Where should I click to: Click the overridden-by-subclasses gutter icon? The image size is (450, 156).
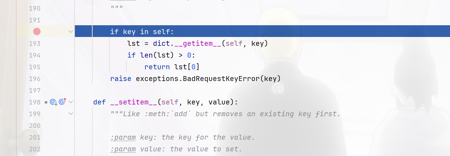[x=53, y=102]
